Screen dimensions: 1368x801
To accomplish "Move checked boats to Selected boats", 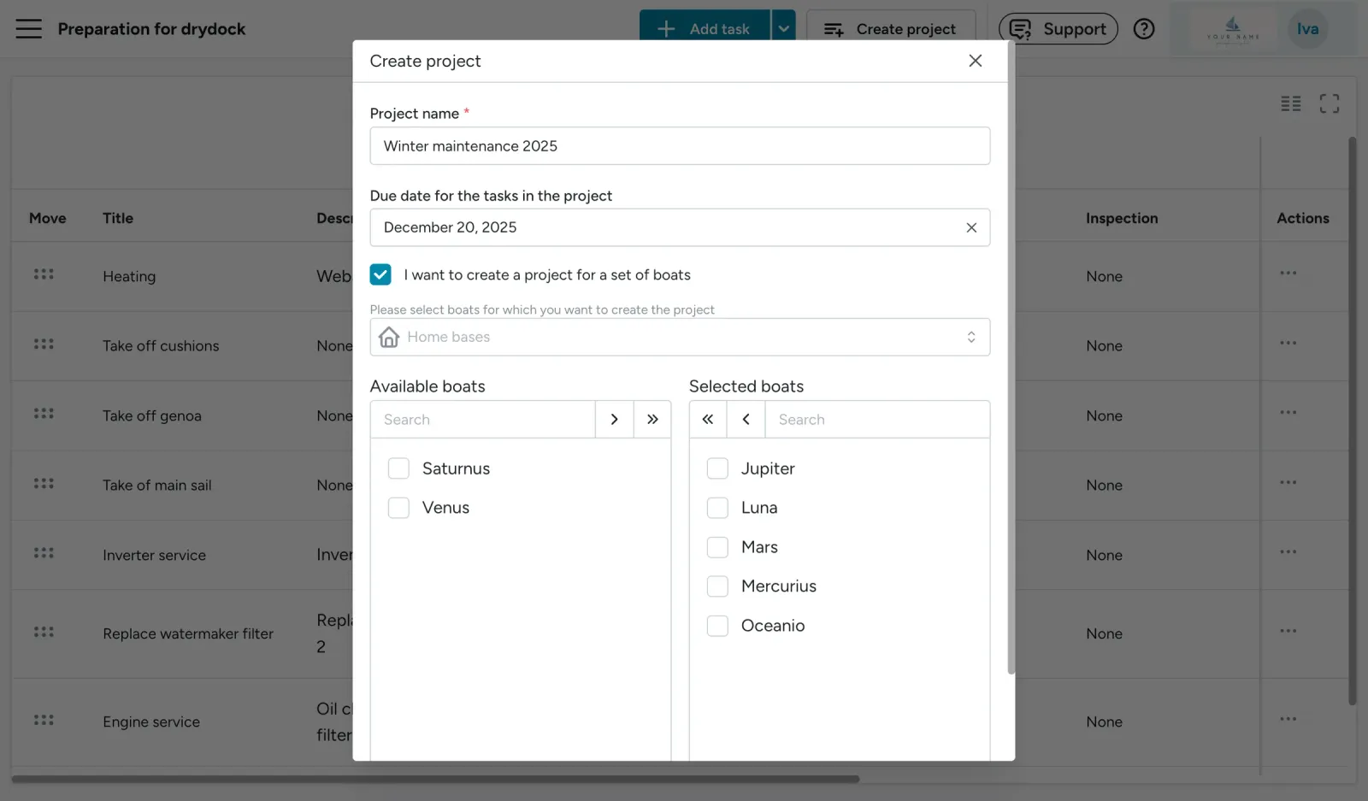I will pyautogui.click(x=614, y=419).
